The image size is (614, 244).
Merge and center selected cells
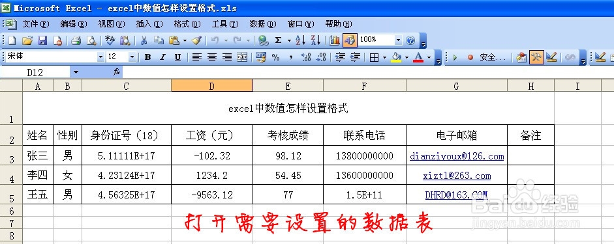click(x=242, y=57)
